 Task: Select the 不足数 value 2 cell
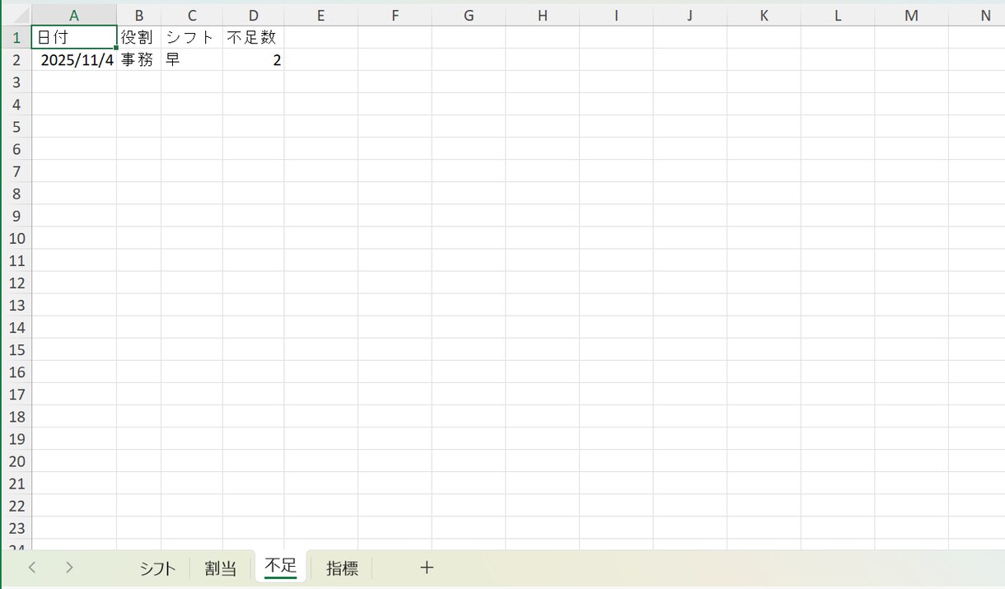click(253, 59)
